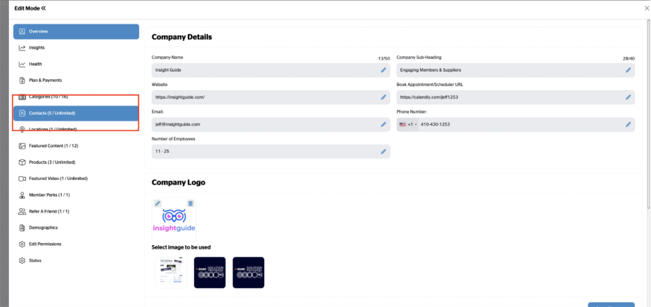The image size is (651, 307).
Task: Click the Number of Employees field pencil
Action: tap(383, 151)
